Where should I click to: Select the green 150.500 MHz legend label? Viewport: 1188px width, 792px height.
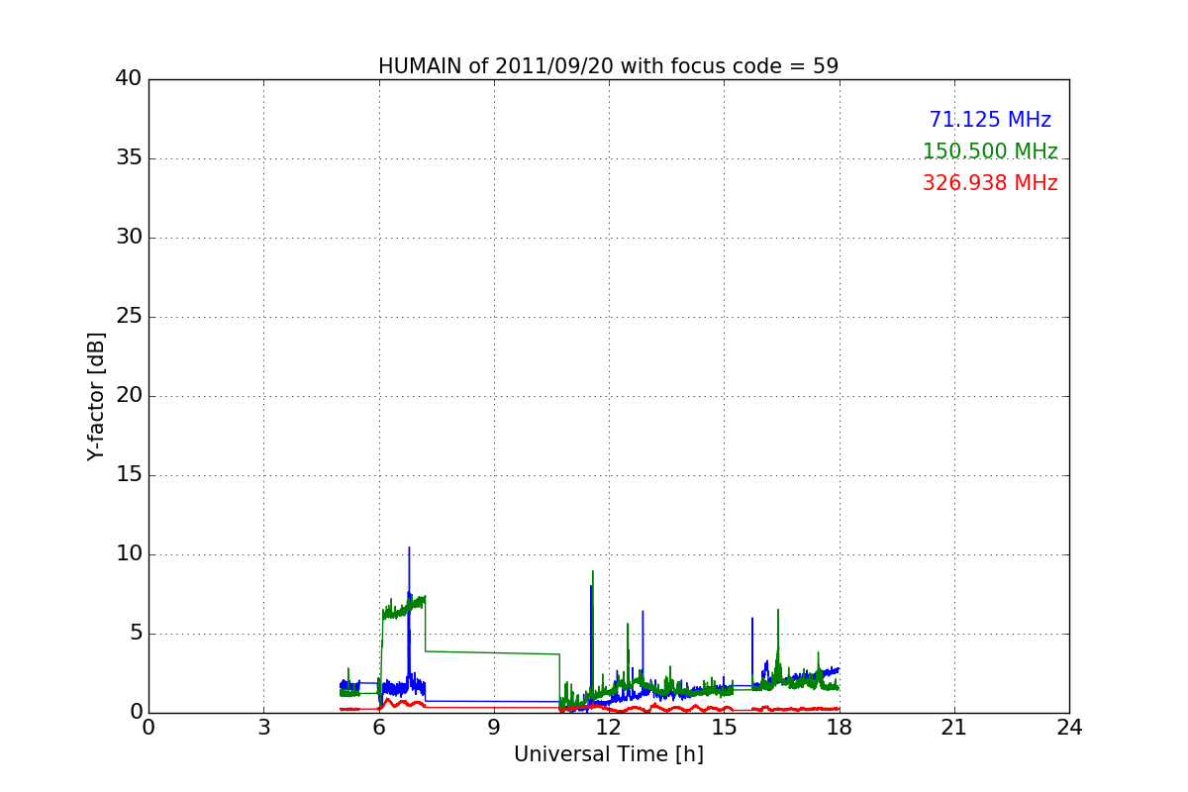990,151
